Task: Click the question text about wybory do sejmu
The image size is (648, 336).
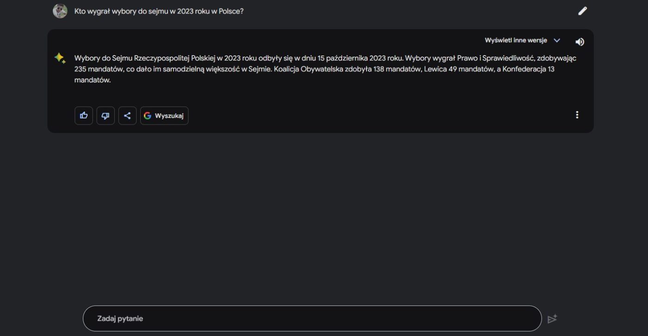Action: click(x=159, y=11)
